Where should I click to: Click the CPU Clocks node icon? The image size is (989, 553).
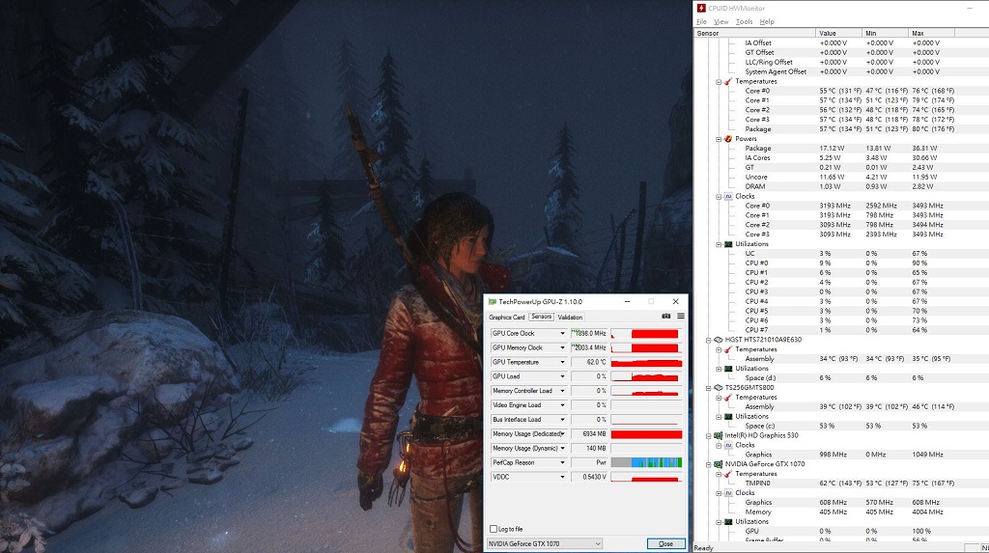[728, 196]
